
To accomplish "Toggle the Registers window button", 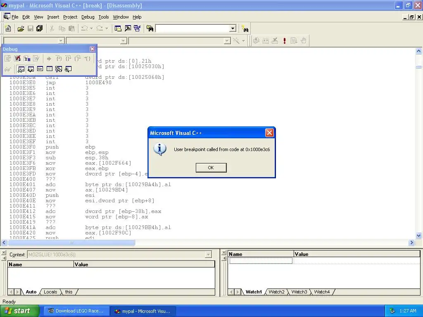I will click(40, 69).
